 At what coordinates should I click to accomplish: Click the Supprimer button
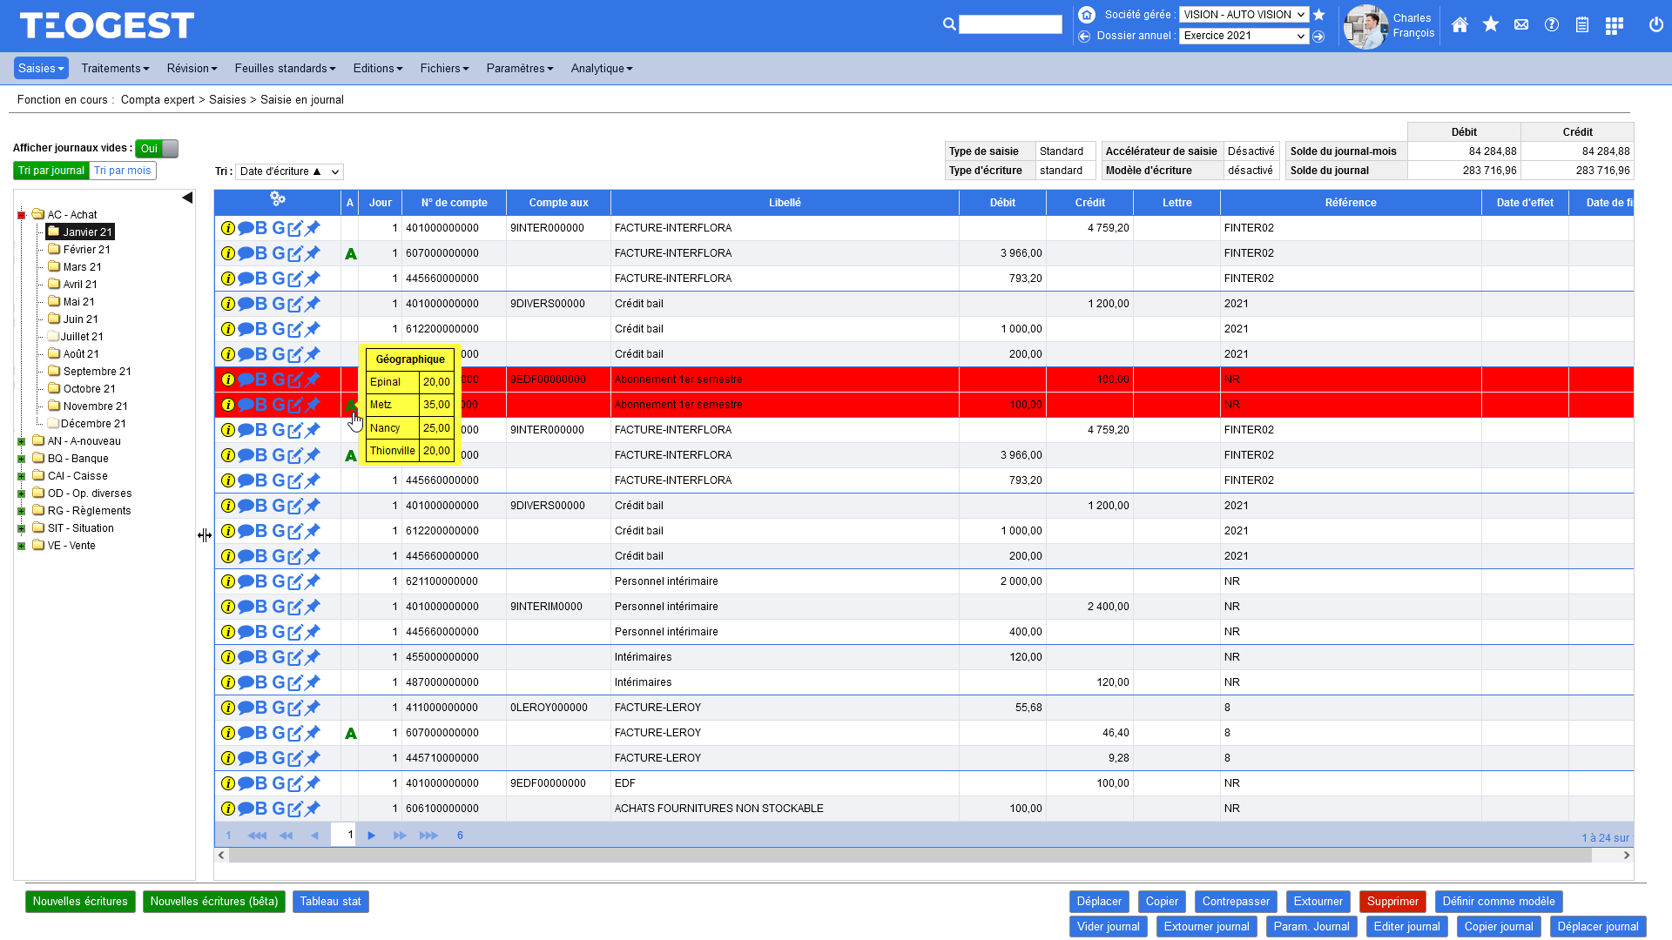point(1392,902)
